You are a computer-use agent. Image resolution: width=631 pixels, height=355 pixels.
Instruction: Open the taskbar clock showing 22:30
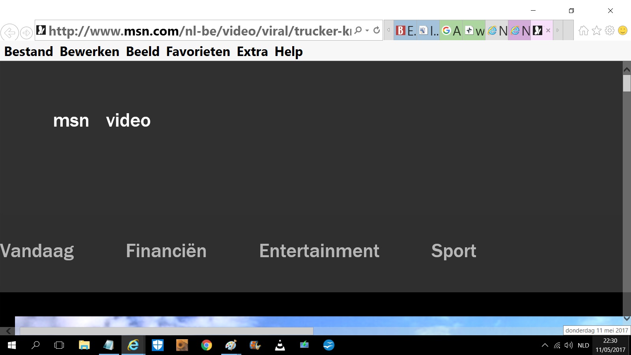pos(610,346)
